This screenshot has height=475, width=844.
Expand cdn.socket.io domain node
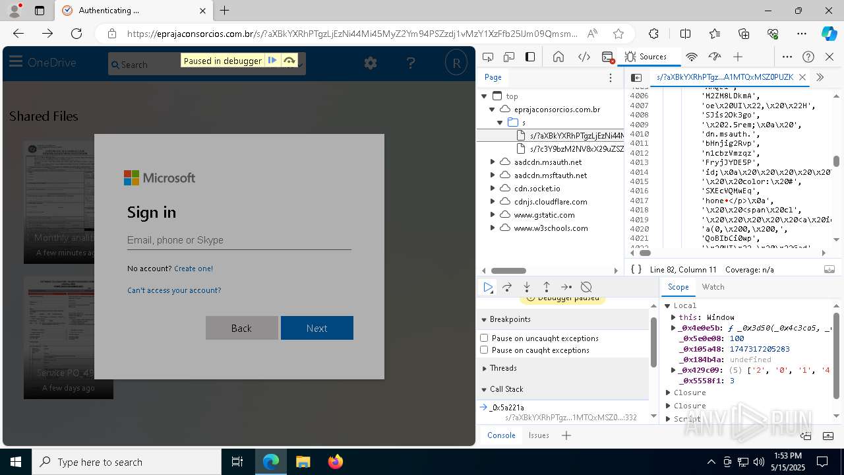click(492, 189)
